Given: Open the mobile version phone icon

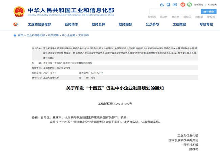Looking at the screenshot, I should click(168, 4).
